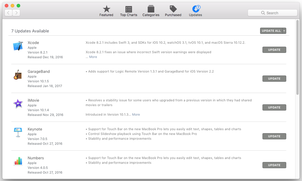Open the Xcode app title
302x181 pixels.
tap(33, 43)
